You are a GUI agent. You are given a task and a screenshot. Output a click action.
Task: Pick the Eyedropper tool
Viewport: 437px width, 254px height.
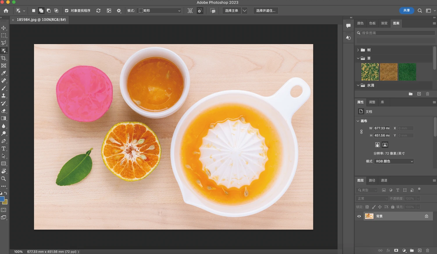[x=4, y=73]
